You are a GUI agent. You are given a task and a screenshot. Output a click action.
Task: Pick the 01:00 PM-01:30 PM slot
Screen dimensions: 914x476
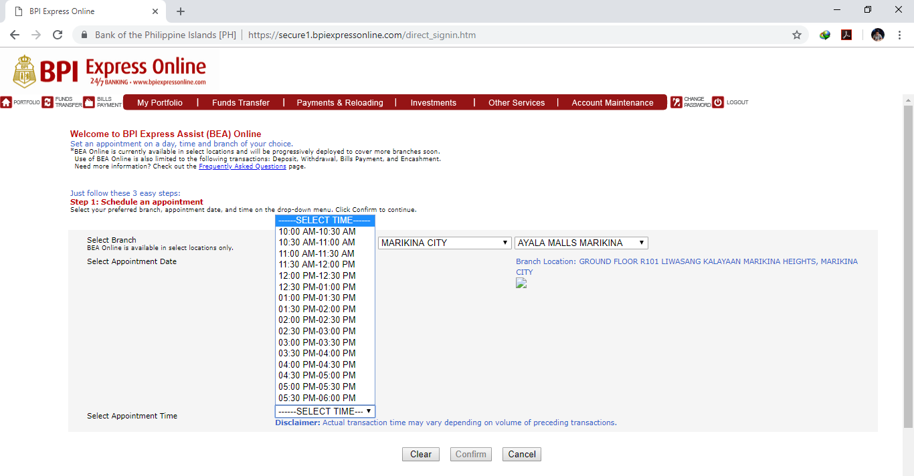click(325, 298)
